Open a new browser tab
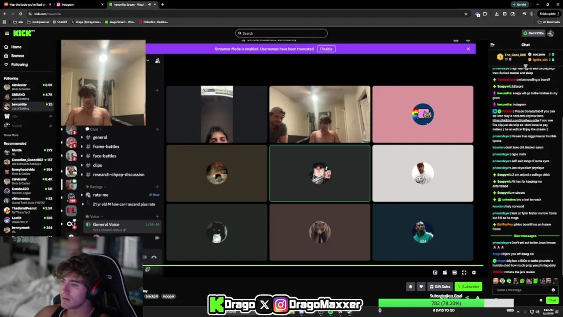This screenshot has height=317, width=563. (163, 4)
